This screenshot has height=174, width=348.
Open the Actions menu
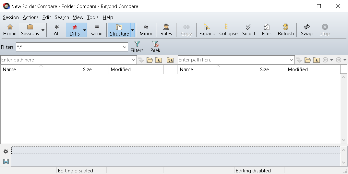pos(30,17)
